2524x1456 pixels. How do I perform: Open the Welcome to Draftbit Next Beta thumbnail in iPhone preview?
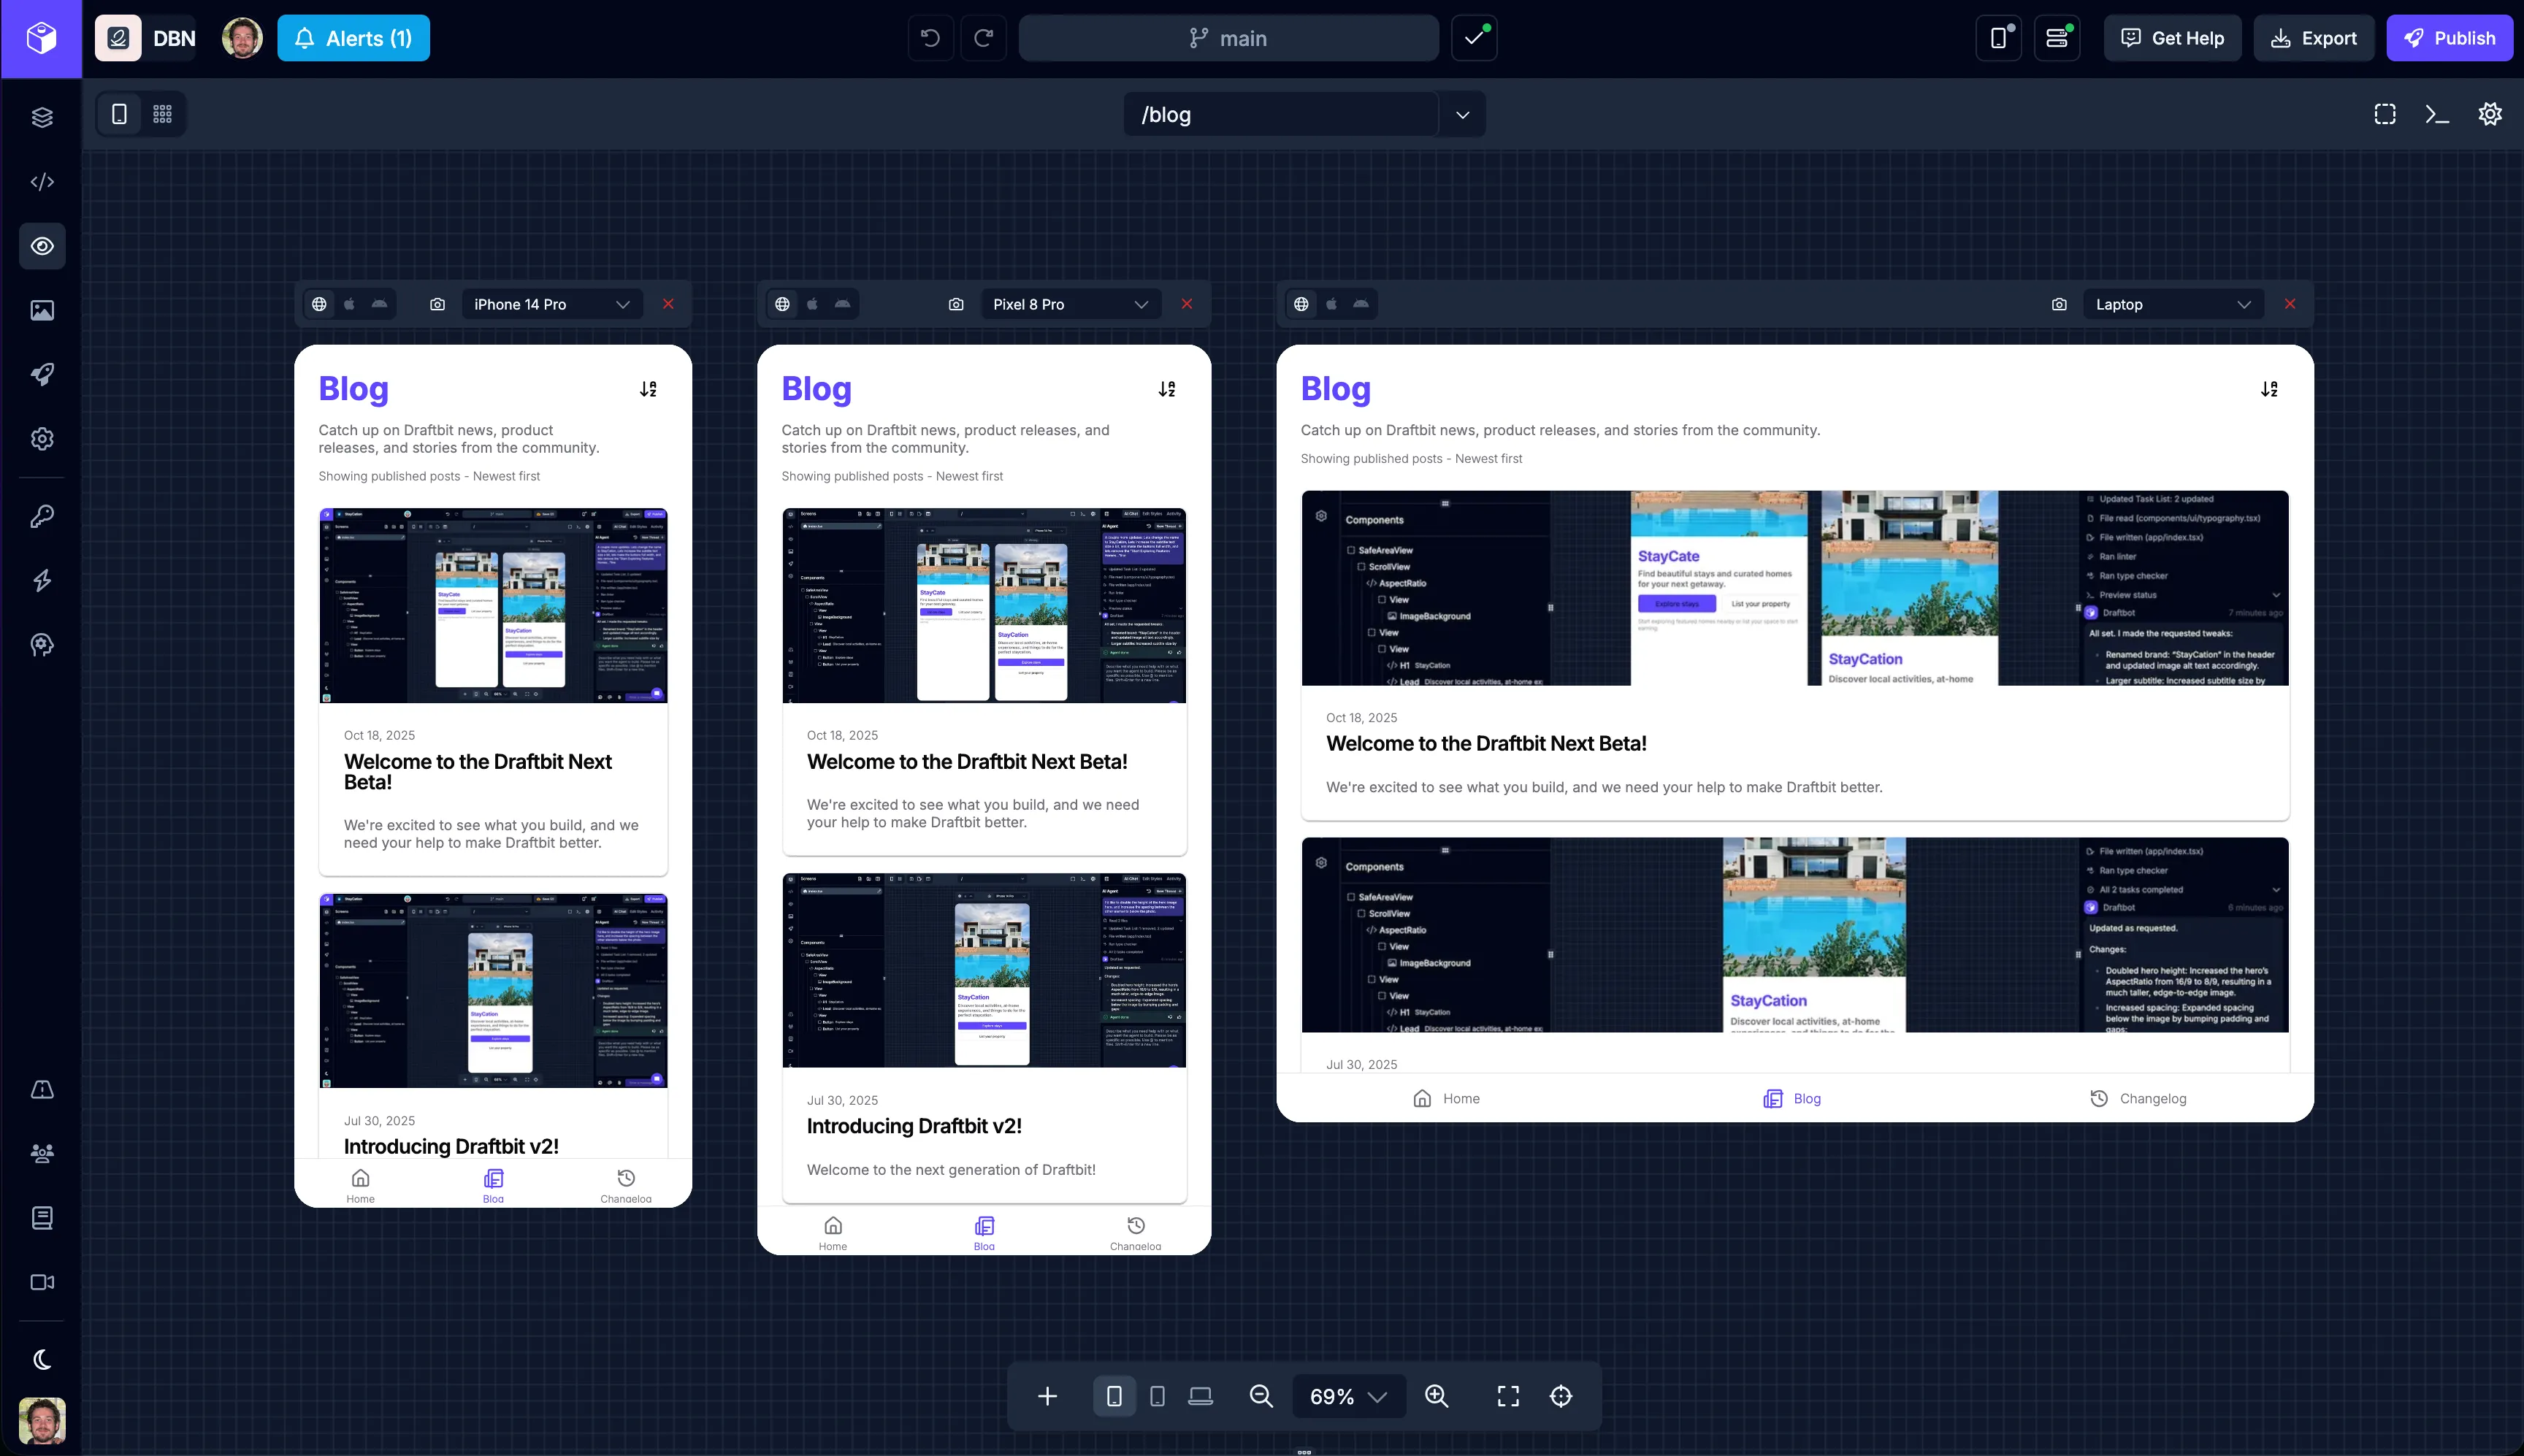pyautogui.click(x=493, y=605)
